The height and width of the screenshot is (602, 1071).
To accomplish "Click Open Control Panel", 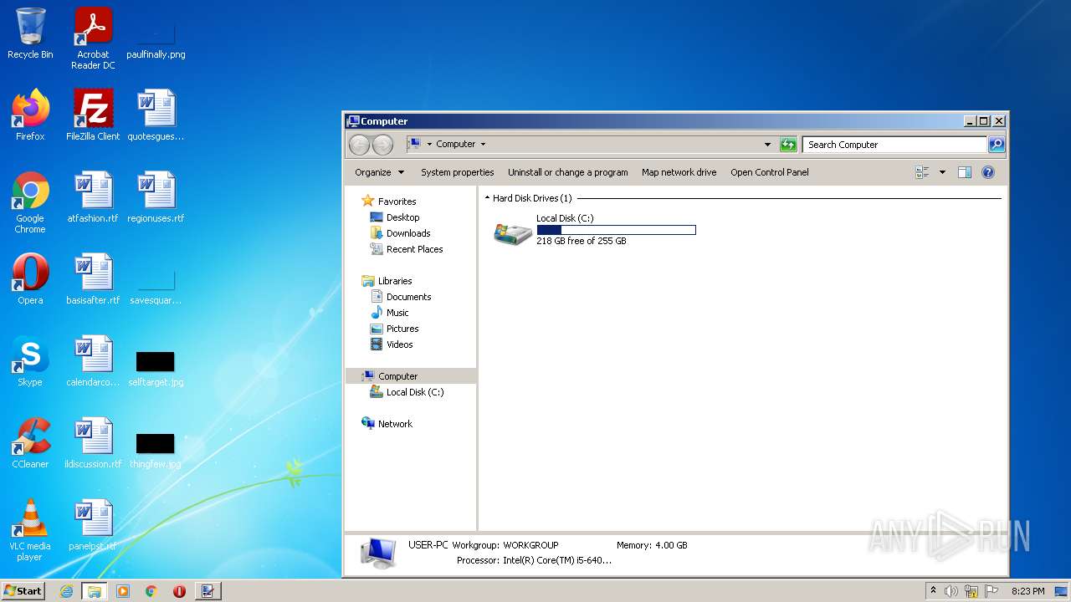I will [769, 172].
